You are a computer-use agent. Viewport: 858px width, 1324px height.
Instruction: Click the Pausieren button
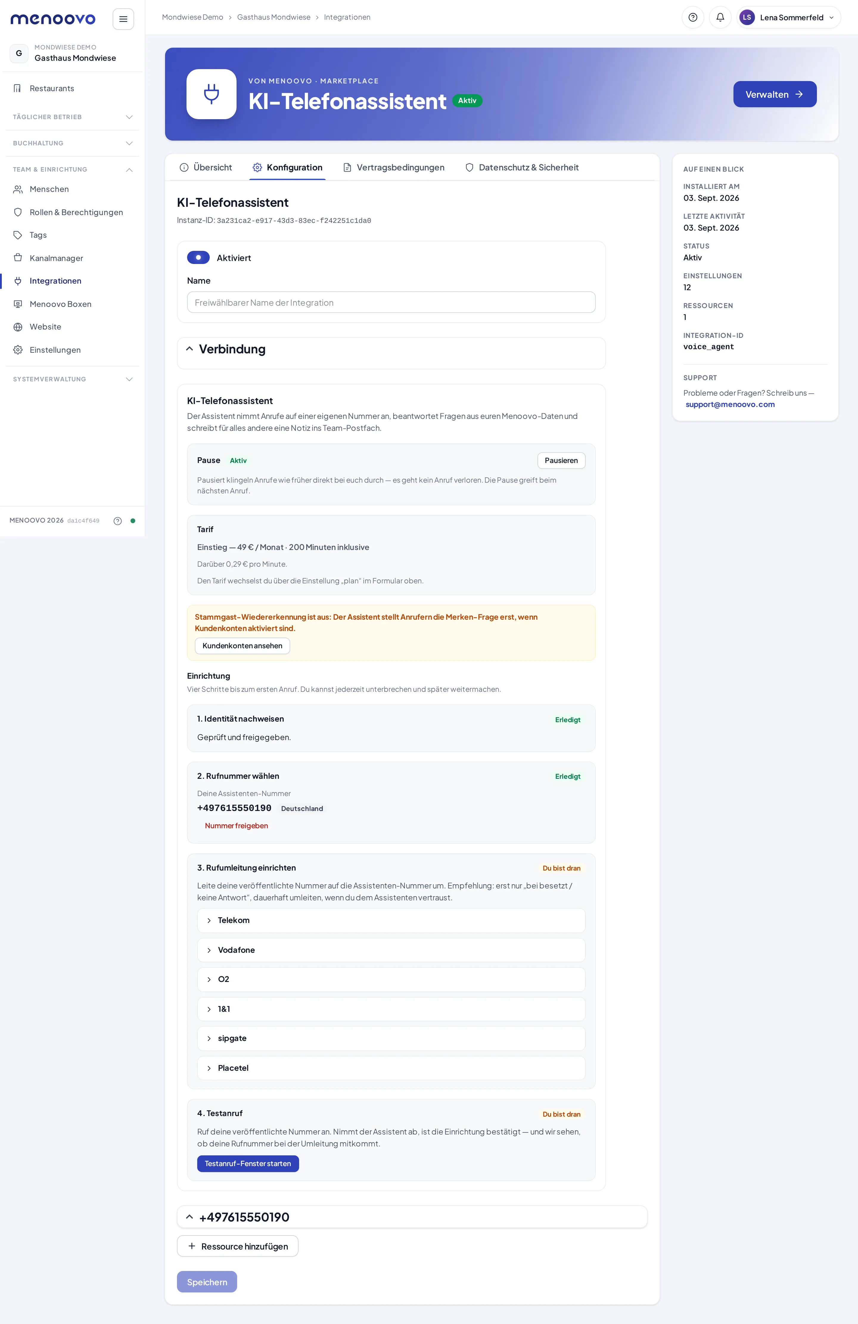pyautogui.click(x=561, y=460)
